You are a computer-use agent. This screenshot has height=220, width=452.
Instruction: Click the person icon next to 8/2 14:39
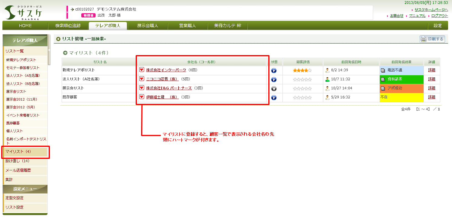point(327,70)
